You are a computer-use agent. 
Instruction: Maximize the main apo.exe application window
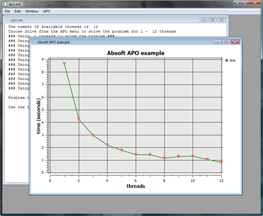click(245, 3)
